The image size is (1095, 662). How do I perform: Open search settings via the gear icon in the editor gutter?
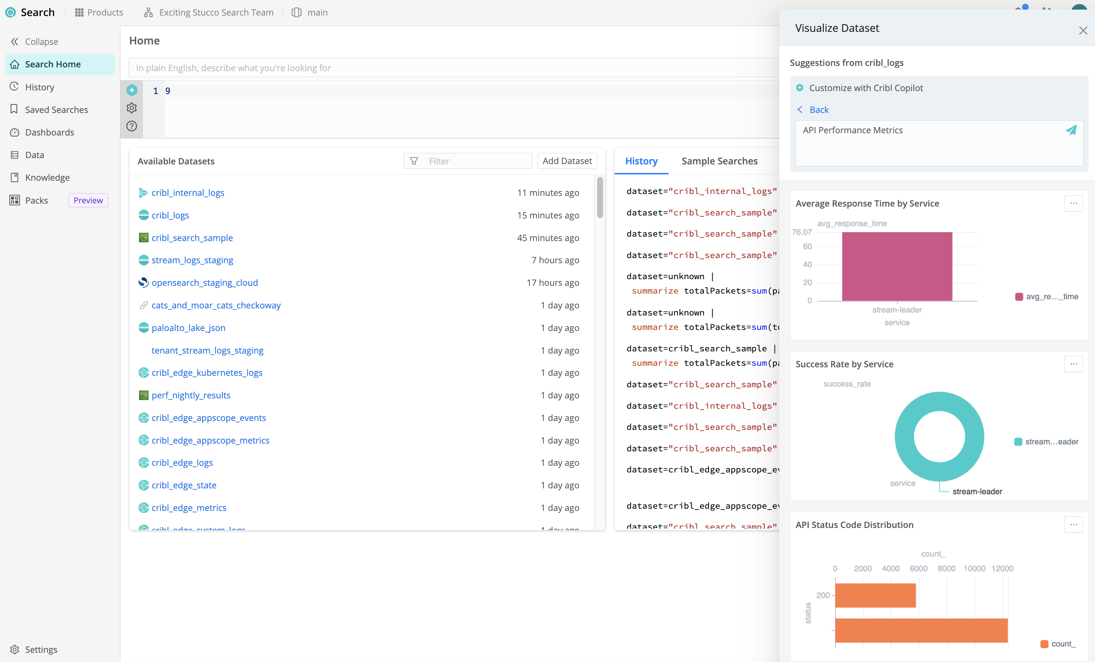click(x=132, y=108)
